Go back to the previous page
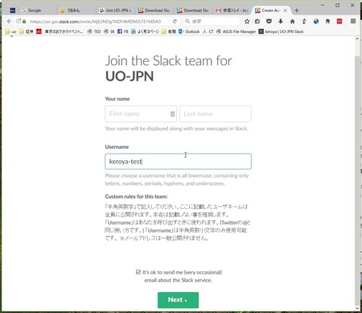The image size is (362, 313). pos(9,22)
